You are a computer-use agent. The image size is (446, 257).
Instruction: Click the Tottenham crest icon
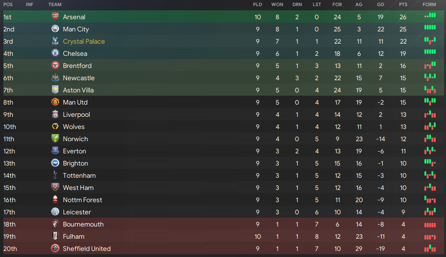(x=55, y=175)
